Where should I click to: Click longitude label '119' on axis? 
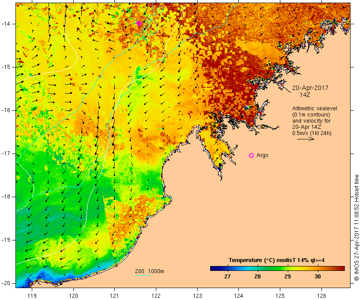tap(32, 296)
